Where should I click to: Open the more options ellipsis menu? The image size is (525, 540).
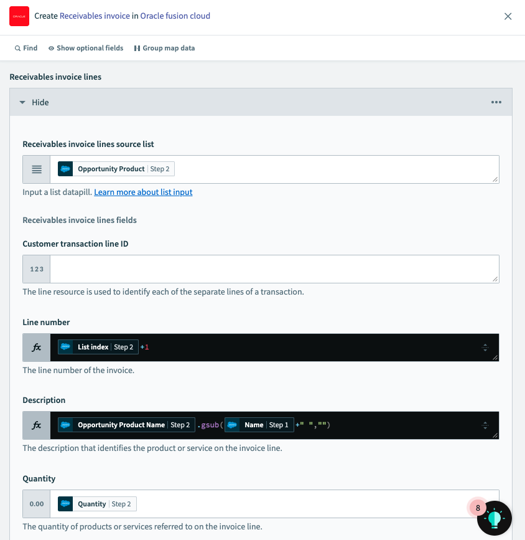tap(496, 102)
